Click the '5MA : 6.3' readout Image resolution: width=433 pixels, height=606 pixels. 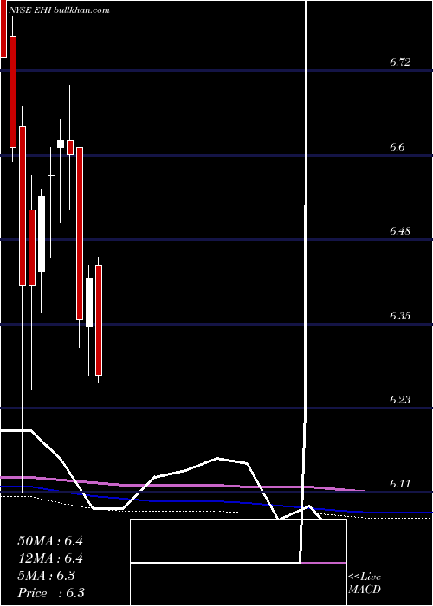(47, 576)
